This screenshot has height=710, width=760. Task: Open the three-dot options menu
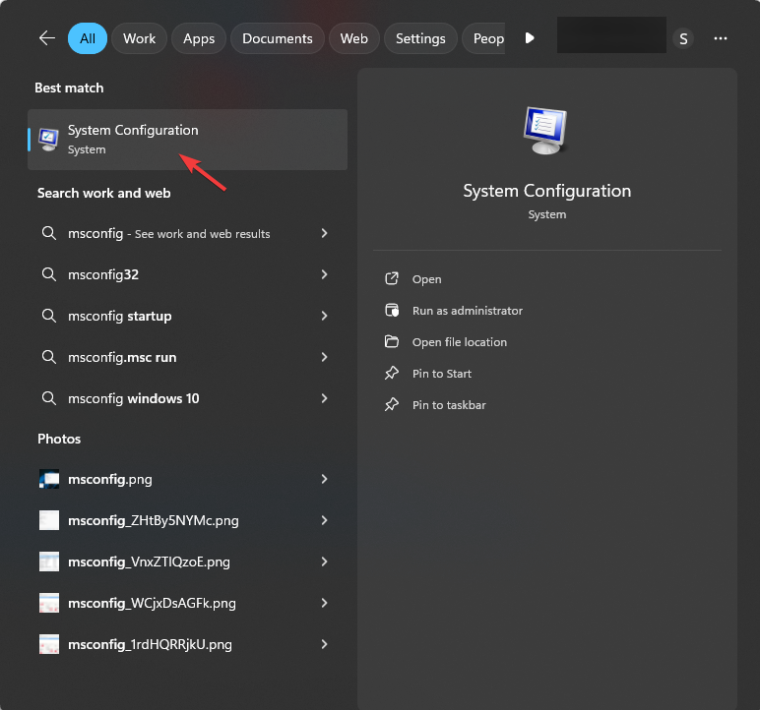tap(721, 38)
